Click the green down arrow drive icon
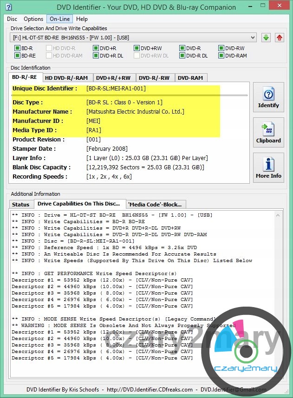293x398 pixels. click(266, 38)
